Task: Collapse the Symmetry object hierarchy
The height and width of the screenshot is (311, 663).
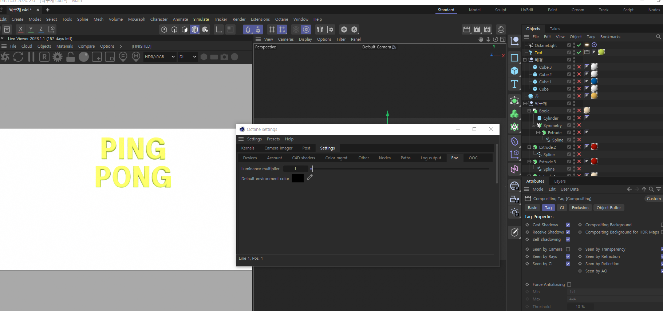Action: 534,125
